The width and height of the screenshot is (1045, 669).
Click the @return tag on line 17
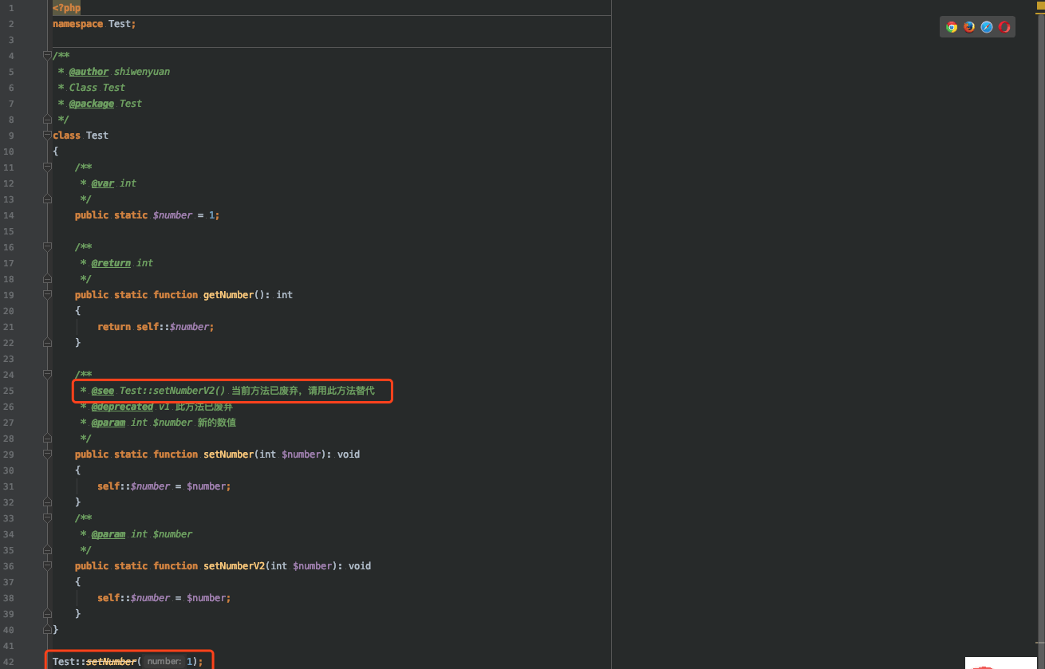click(x=111, y=263)
